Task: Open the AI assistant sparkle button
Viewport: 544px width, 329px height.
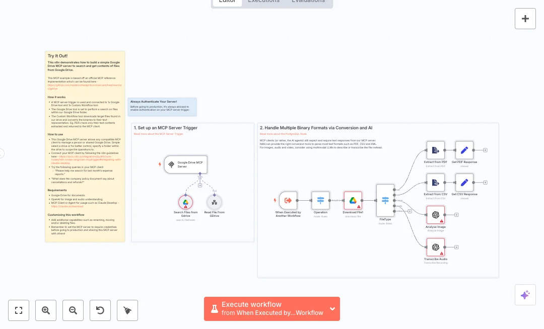Action: pos(525,295)
